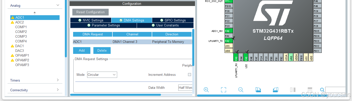Rotate the chip view clockwise
The image size is (352, 101).
[258, 90]
